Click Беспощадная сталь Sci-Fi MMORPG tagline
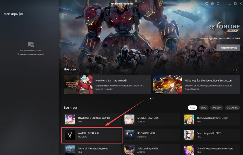Viewport: 243px width, 155px height. click(220, 39)
